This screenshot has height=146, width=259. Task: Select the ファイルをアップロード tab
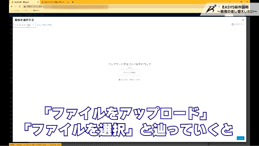(x=24, y=25)
